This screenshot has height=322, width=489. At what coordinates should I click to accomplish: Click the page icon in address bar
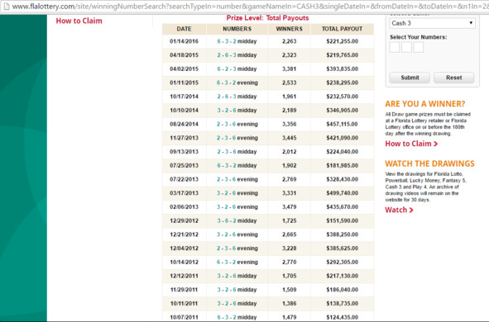pos(7,6)
